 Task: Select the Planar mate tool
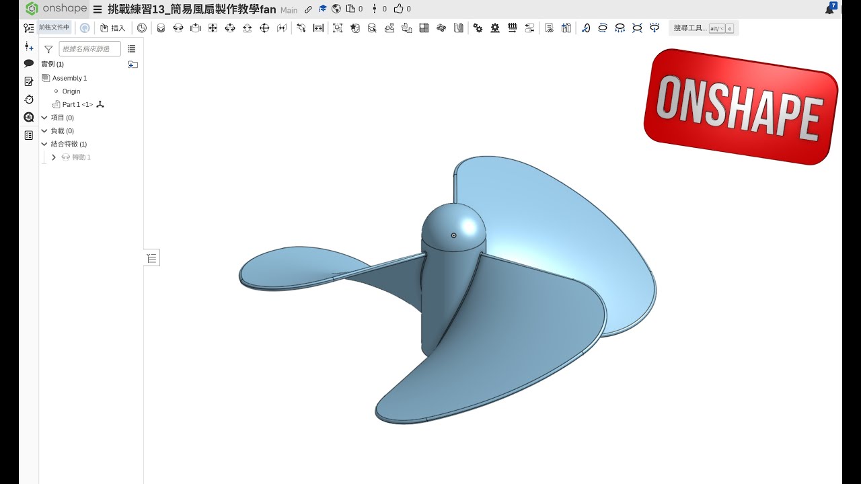point(213,28)
